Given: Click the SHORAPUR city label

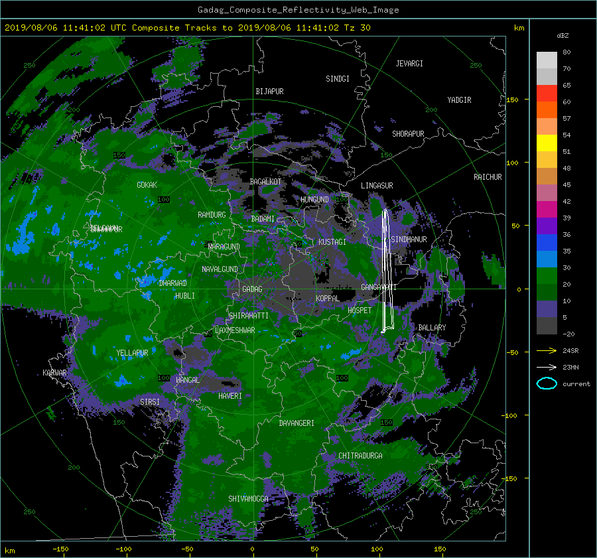Looking at the screenshot, I should tap(408, 134).
